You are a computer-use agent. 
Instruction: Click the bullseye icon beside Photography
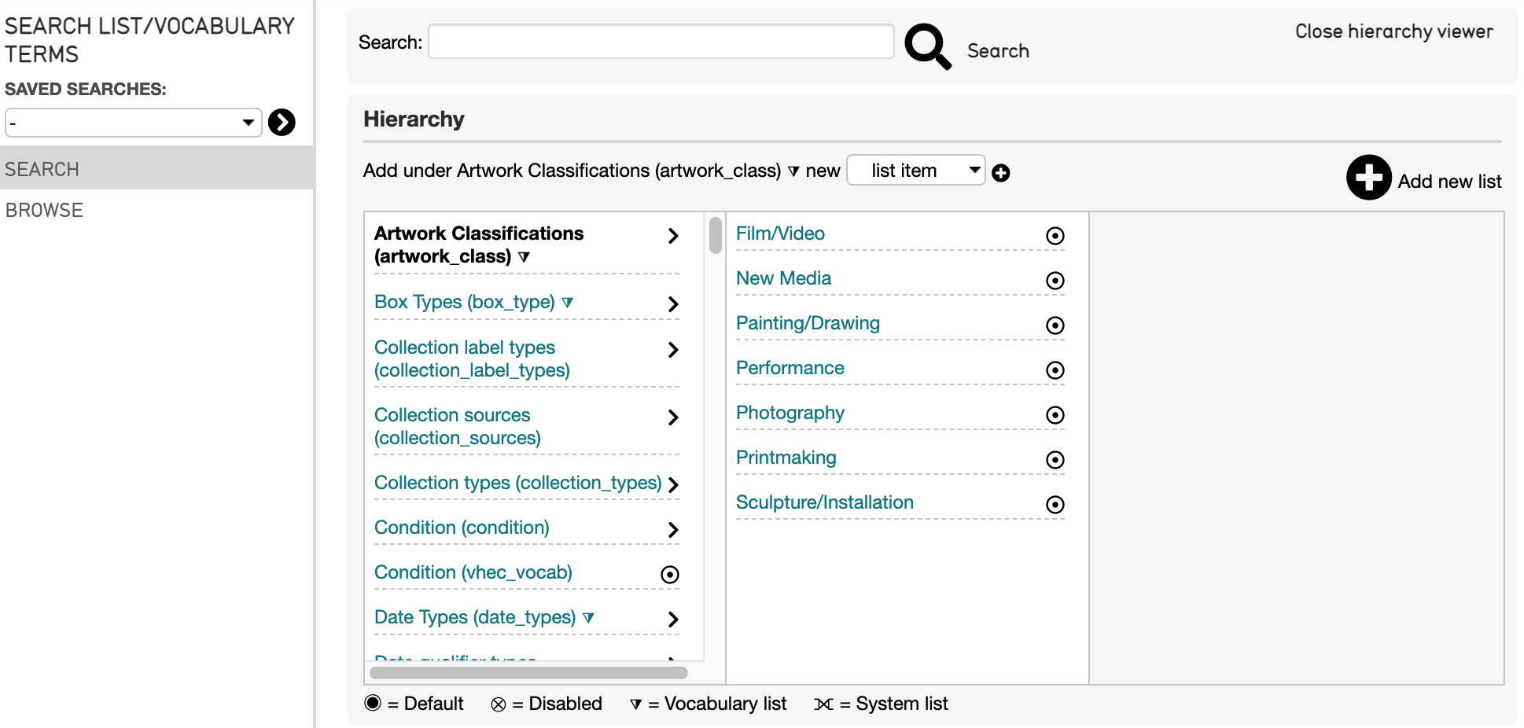[x=1055, y=415]
